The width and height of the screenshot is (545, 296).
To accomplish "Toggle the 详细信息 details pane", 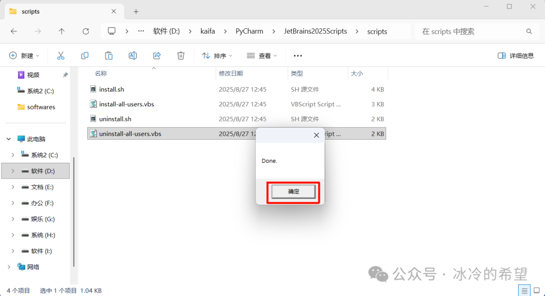I will (x=516, y=55).
